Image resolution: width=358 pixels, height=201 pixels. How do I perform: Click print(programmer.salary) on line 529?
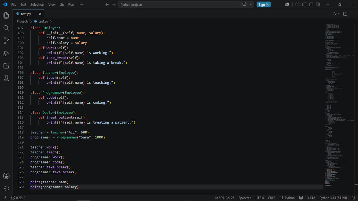click(55, 187)
